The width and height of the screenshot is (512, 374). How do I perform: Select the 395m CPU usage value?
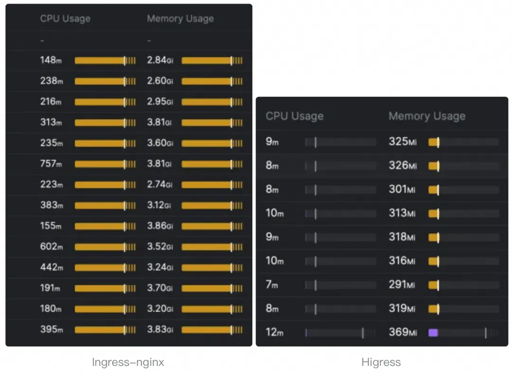click(51, 329)
